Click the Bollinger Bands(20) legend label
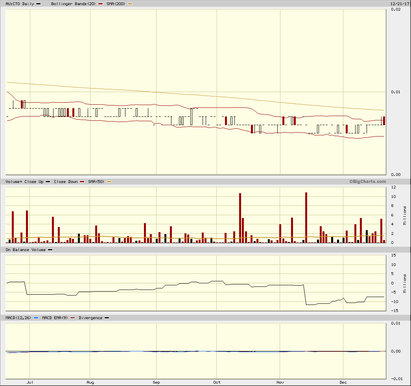The height and width of the screenshot is (386, 411). (x=73, y=4)
